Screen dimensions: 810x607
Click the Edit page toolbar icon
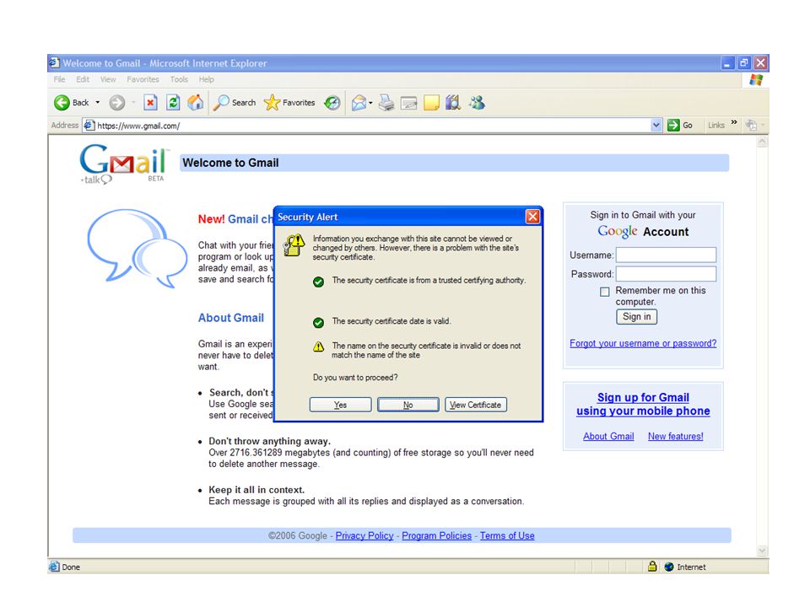pos(408,103)
